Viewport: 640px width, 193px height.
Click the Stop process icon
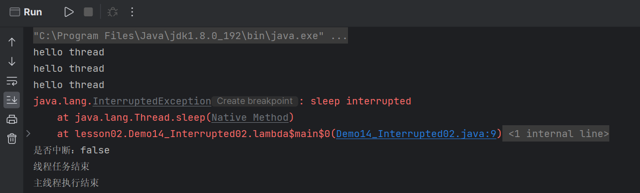(x=88, y=12)
